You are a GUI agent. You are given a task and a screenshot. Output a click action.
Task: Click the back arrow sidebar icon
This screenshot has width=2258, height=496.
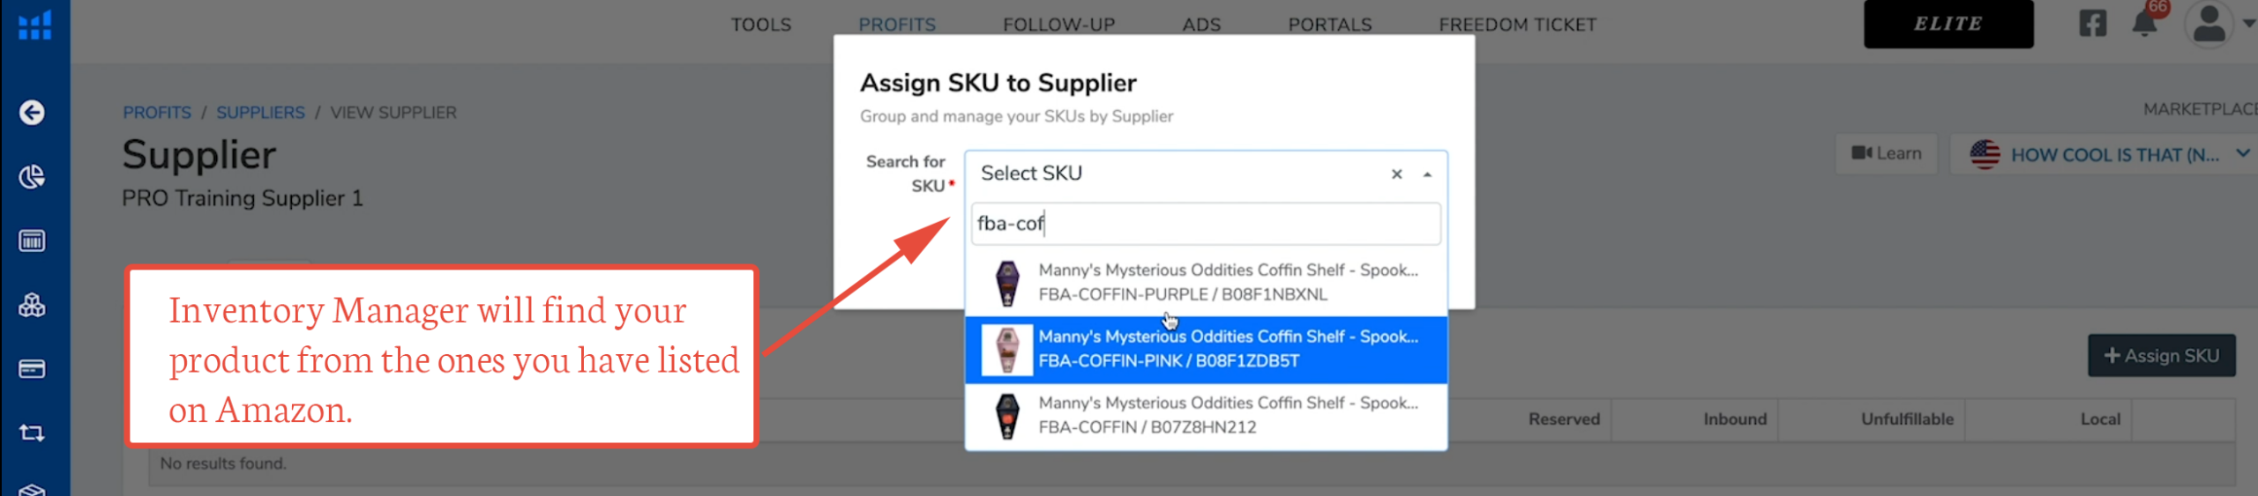tap(33, 113)
